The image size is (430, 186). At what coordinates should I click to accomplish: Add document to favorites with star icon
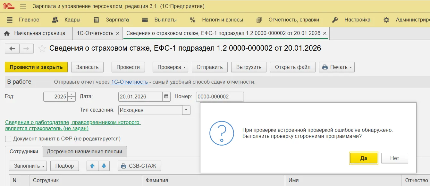pos(42,48)
